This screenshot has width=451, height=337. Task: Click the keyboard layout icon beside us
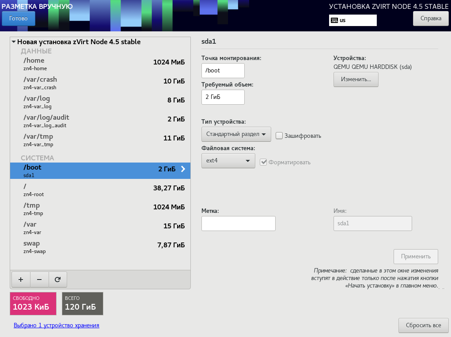334,20
